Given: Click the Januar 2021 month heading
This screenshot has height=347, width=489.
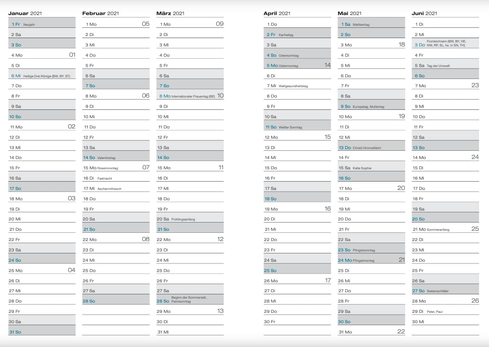Looking at the screenshot, I should [x=25, y=13].
